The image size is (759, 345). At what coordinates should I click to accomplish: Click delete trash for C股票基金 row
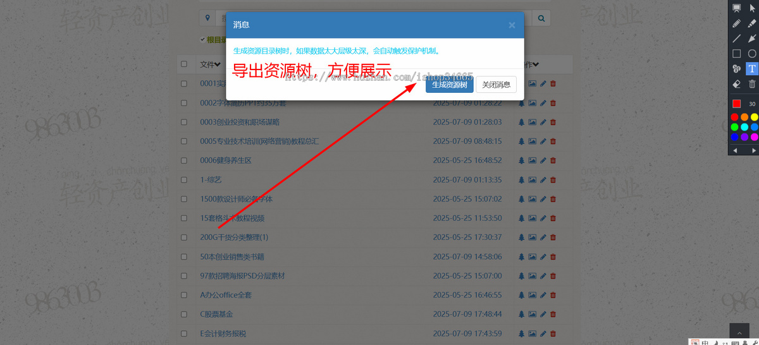tap(553, 314)
